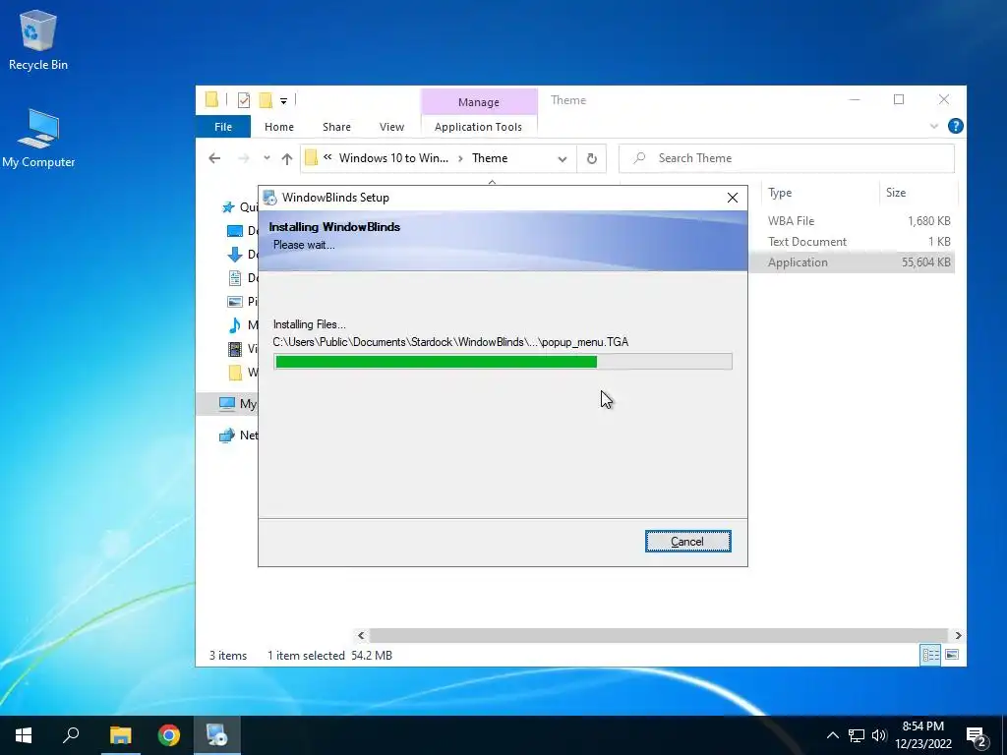
Task: Click the new folder quick access icon
Action: coord(266,99)
